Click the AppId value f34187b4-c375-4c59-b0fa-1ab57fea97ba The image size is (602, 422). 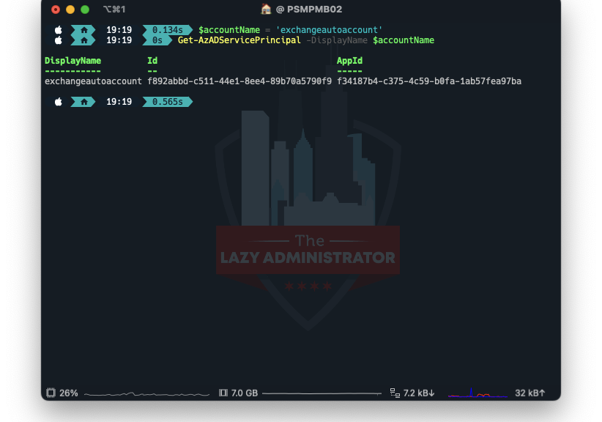click(429, 81)
